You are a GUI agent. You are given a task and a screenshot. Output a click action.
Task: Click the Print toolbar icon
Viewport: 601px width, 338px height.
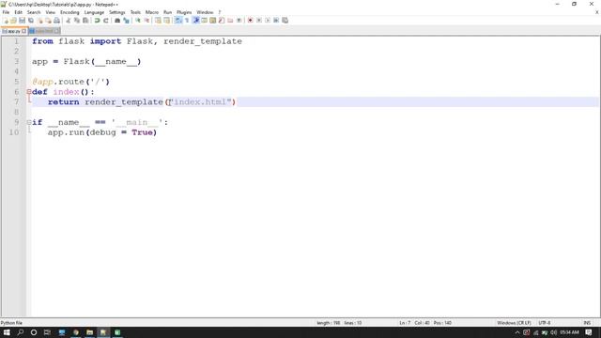pyautogui.click(x=56, y=21)
